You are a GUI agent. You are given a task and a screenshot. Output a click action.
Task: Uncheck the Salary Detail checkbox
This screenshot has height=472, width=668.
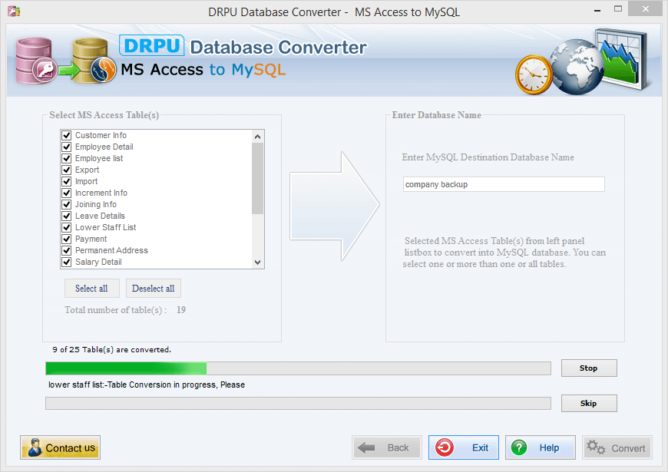pyautogui.click(x=67, y=262)
